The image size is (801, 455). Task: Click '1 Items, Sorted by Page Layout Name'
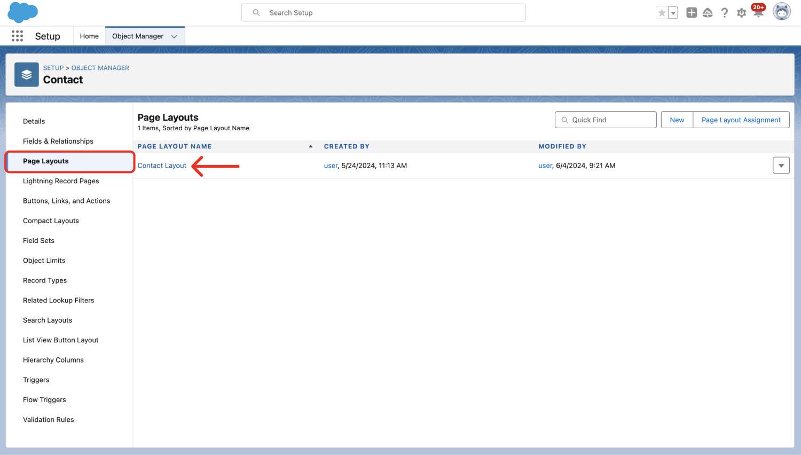(193, 128)
